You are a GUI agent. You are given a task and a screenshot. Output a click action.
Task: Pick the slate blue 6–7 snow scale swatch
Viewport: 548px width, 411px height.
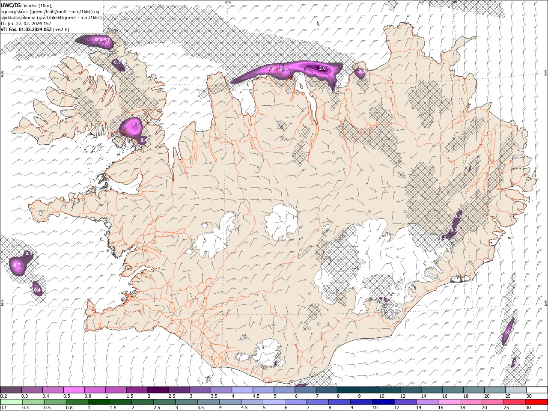306,390
